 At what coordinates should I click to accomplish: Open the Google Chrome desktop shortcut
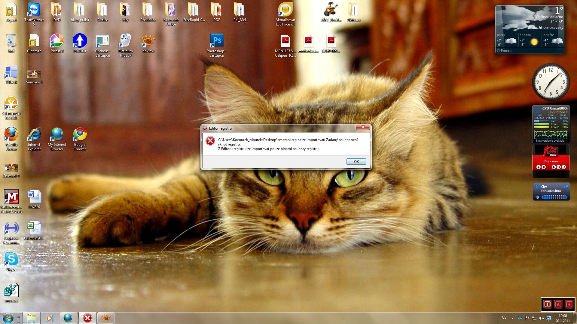pos(80,135)
